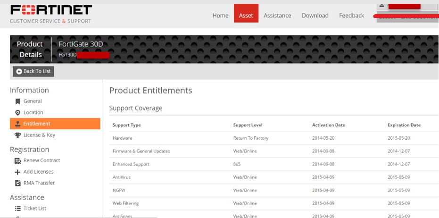Select the Hardware row
Image resolution: width=439 pixels, height=218 pixels.
coord(274,138)
